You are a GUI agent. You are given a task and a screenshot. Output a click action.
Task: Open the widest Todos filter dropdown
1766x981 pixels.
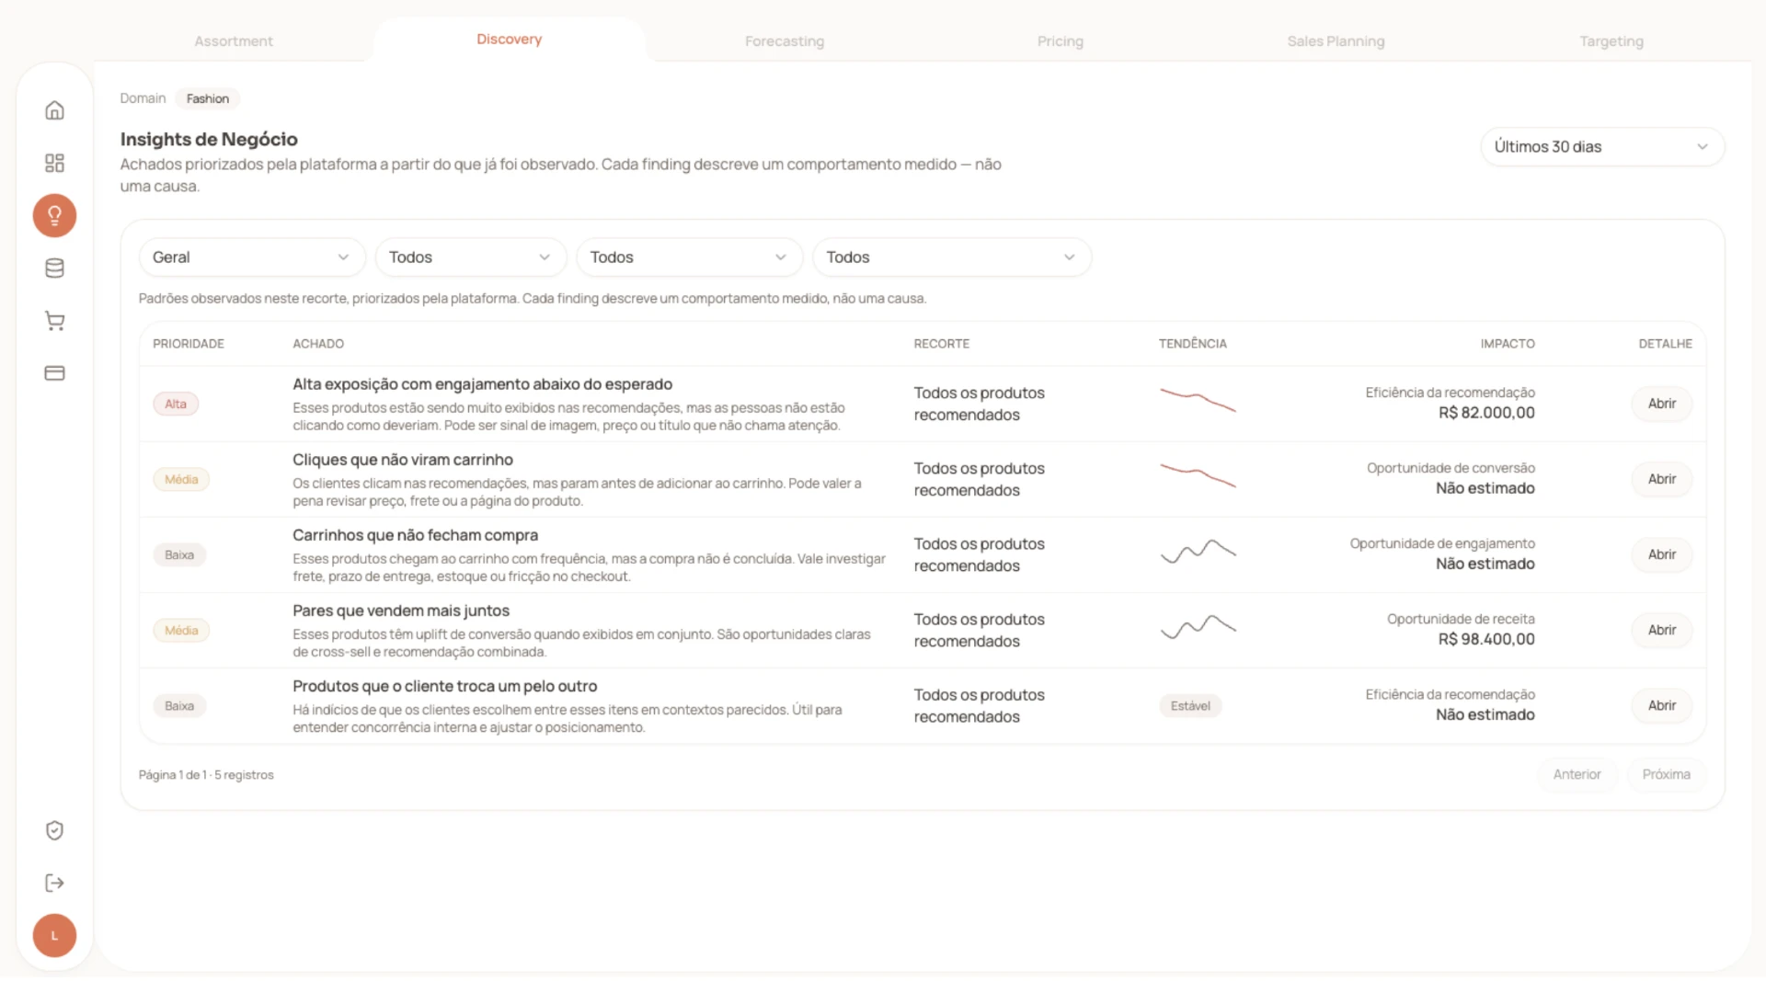(x=952, y=257)
